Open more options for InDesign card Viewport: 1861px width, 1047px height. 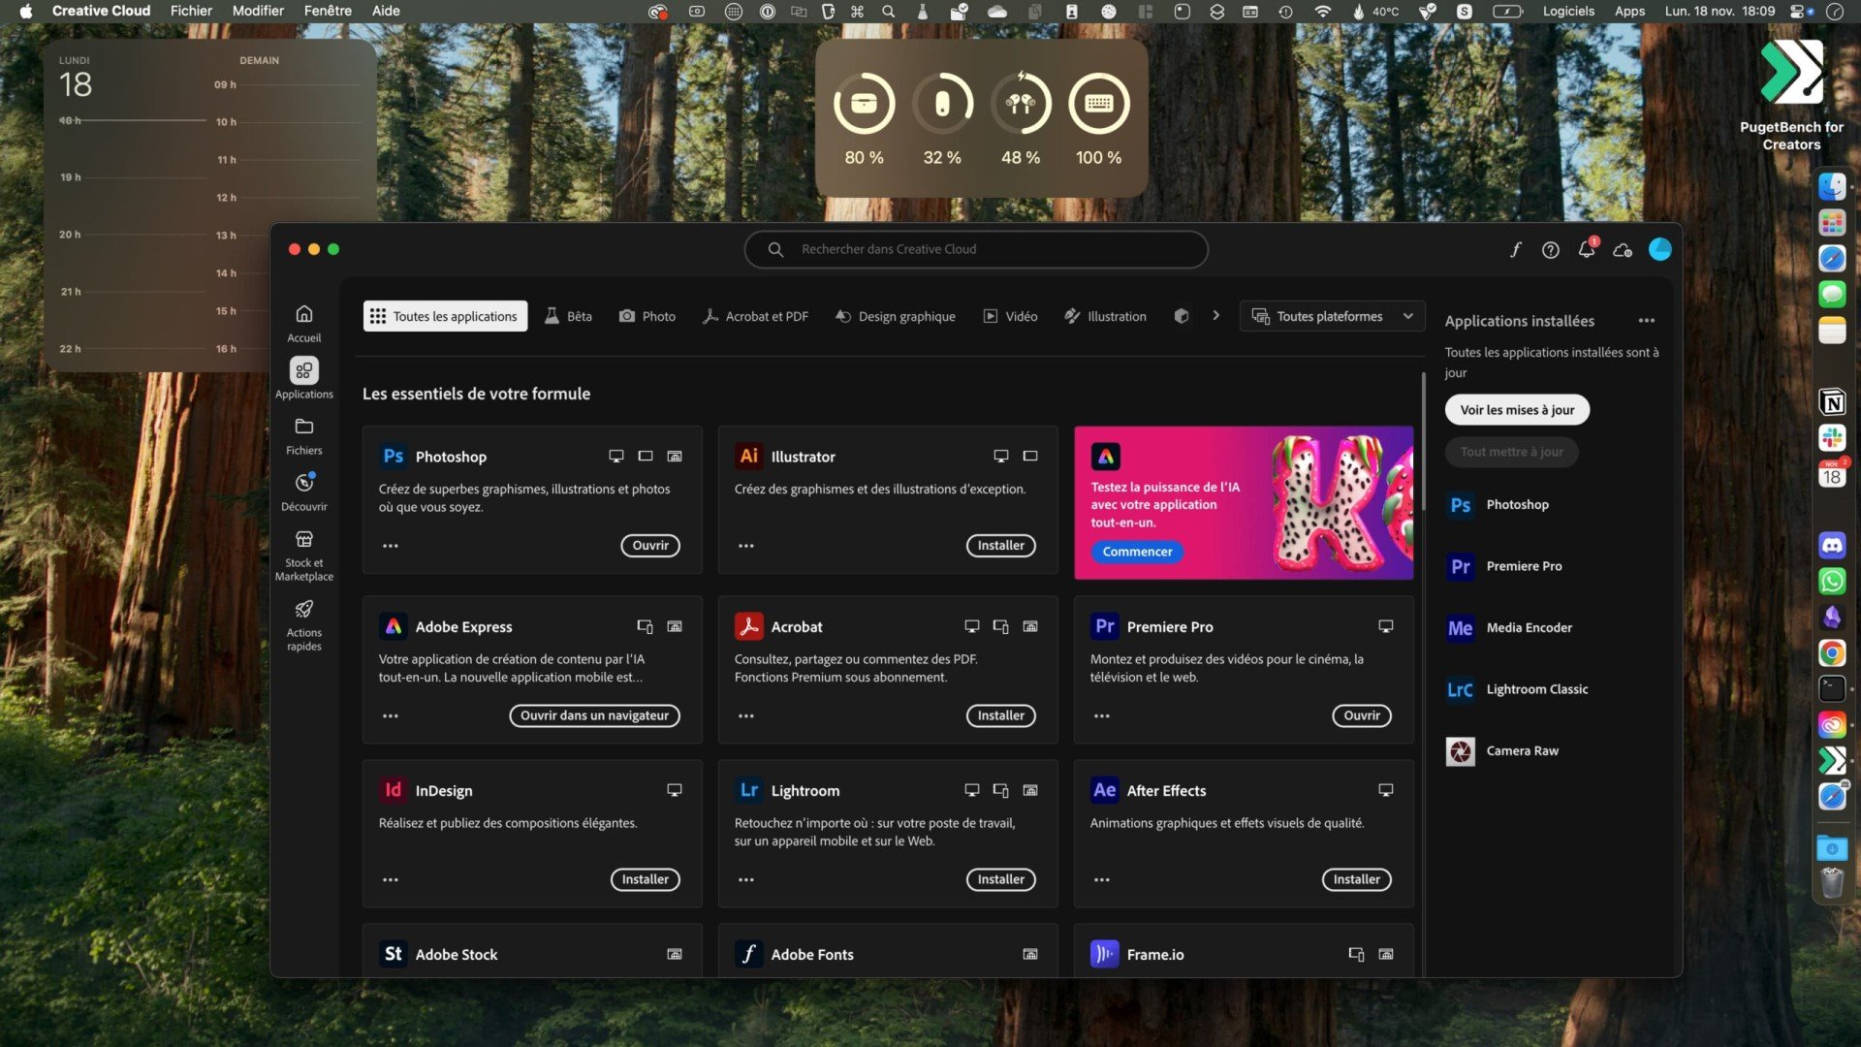click(x=390, y=880)
